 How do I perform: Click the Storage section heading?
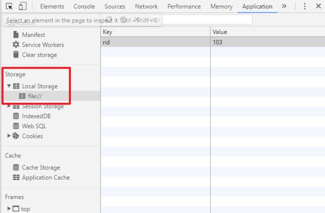15,74
